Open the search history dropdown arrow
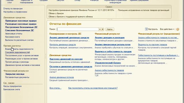The width and height of the screenshot is (184, 103). 100,29
